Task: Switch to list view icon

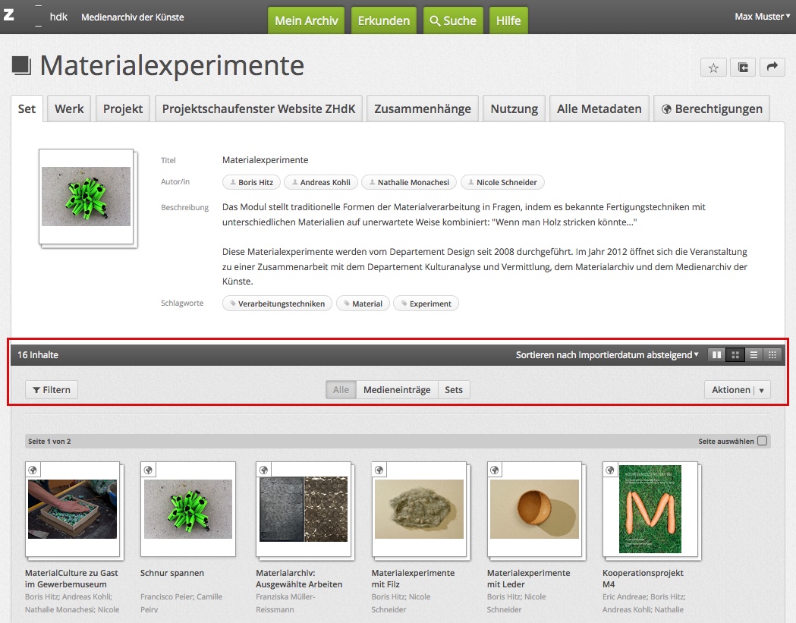Action: 754,354
